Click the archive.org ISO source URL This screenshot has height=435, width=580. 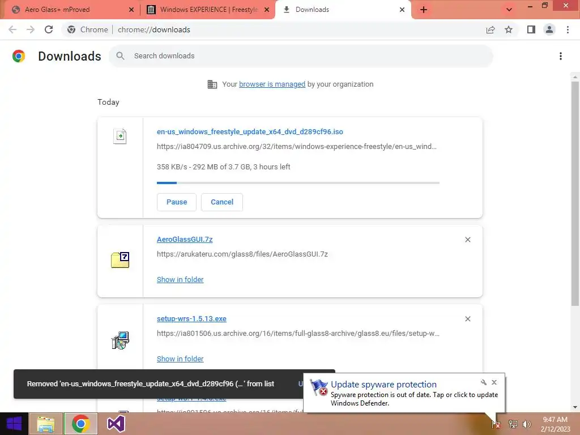(297, 147)
